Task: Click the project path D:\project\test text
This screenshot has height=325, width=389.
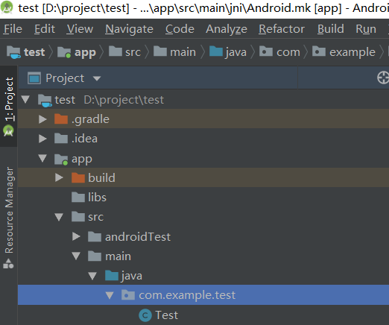Action: [124, 100]
